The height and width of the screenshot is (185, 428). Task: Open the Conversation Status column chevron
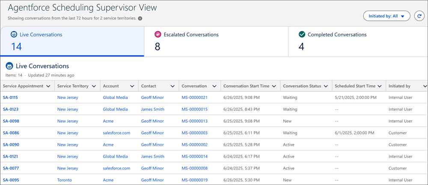pos(326,86)
